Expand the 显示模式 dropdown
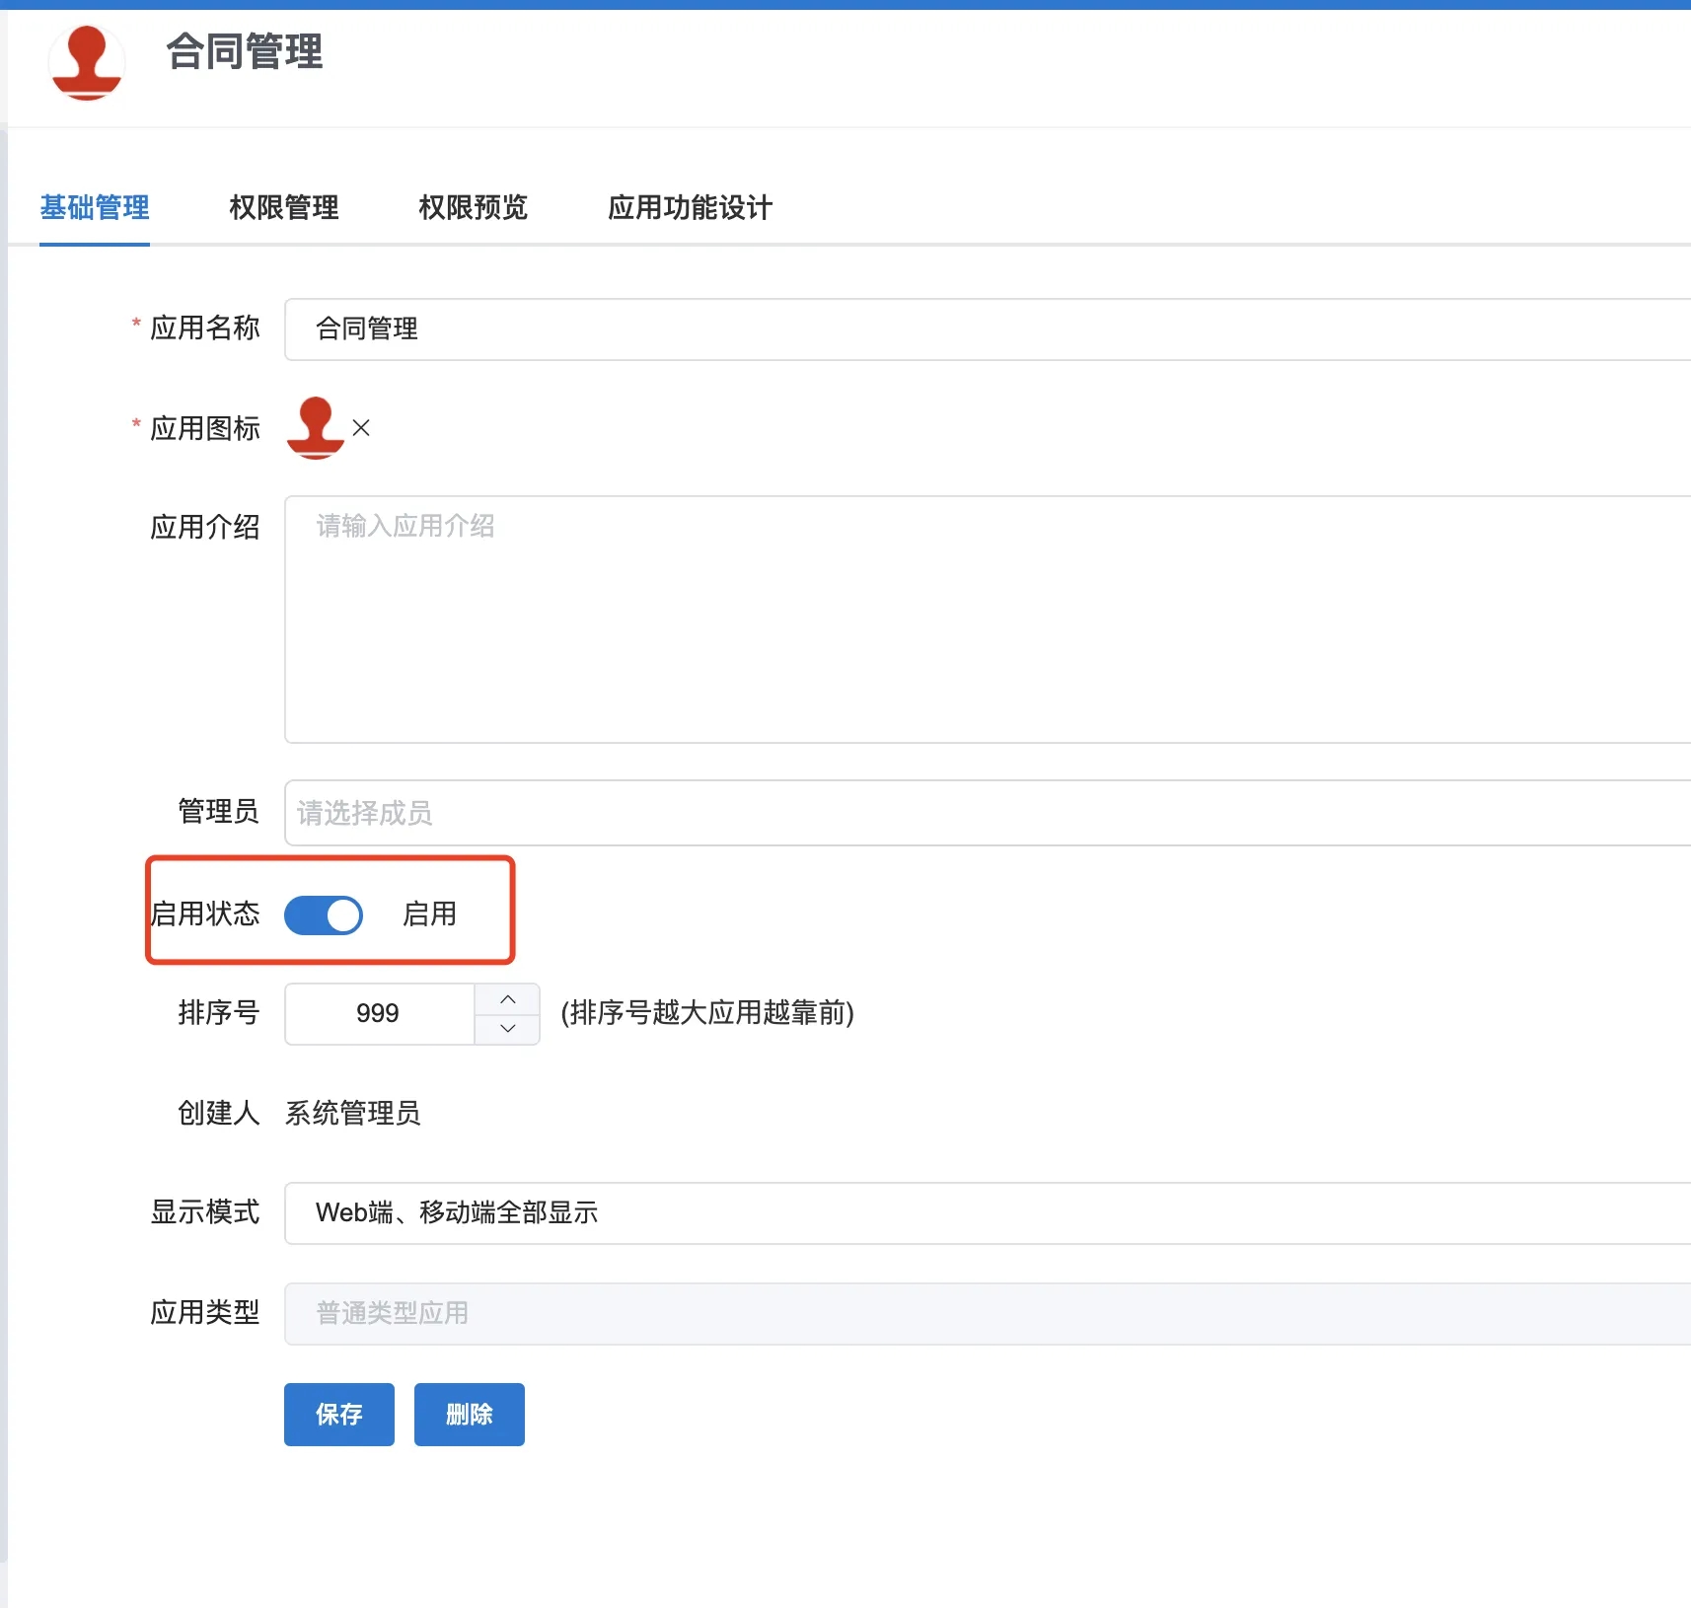Image resolution: width=1691 pixels, height=1608 pixels. coord(987,1213)
